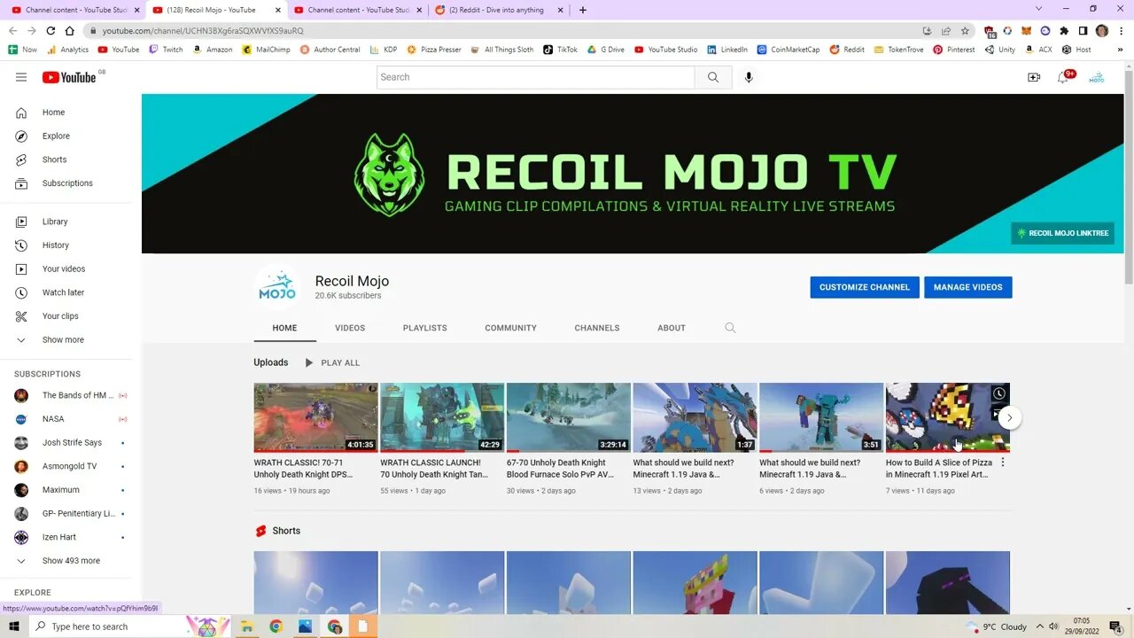Select the CHANNELS channel tab
This screenshot has height=638, width=1134.
(597, 328)
